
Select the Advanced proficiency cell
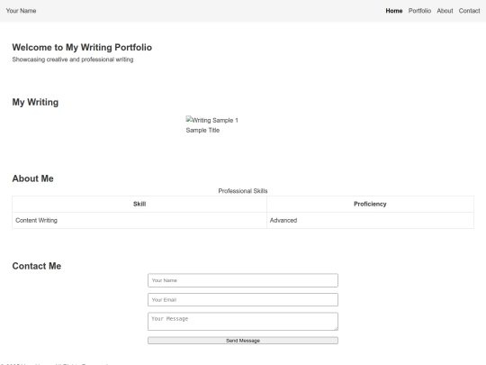click(x=370, y=221)
